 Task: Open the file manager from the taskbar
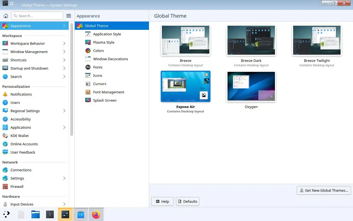tap(36, 214)
